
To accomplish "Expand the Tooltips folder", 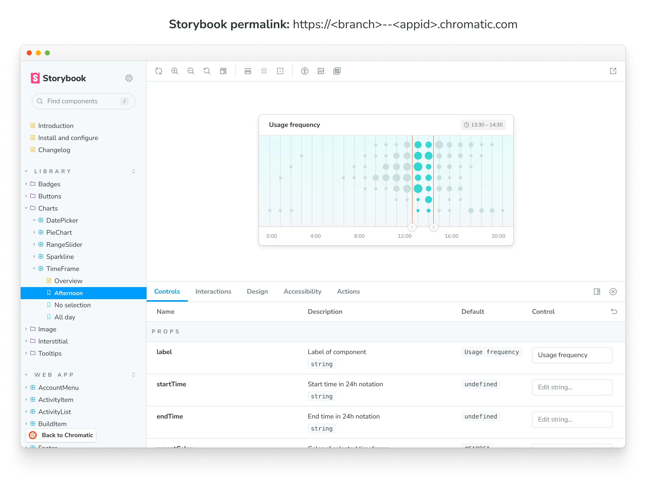I will tap(50, 353).
